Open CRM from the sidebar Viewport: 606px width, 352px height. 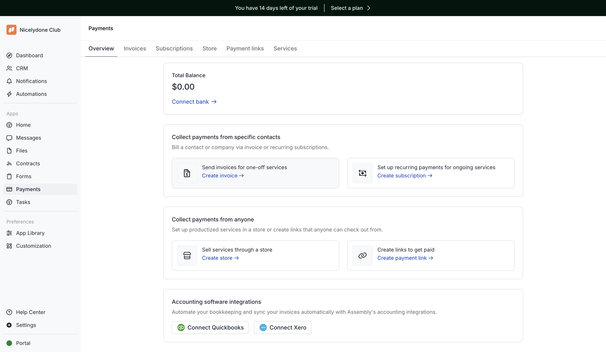click(x=22, y=68)
